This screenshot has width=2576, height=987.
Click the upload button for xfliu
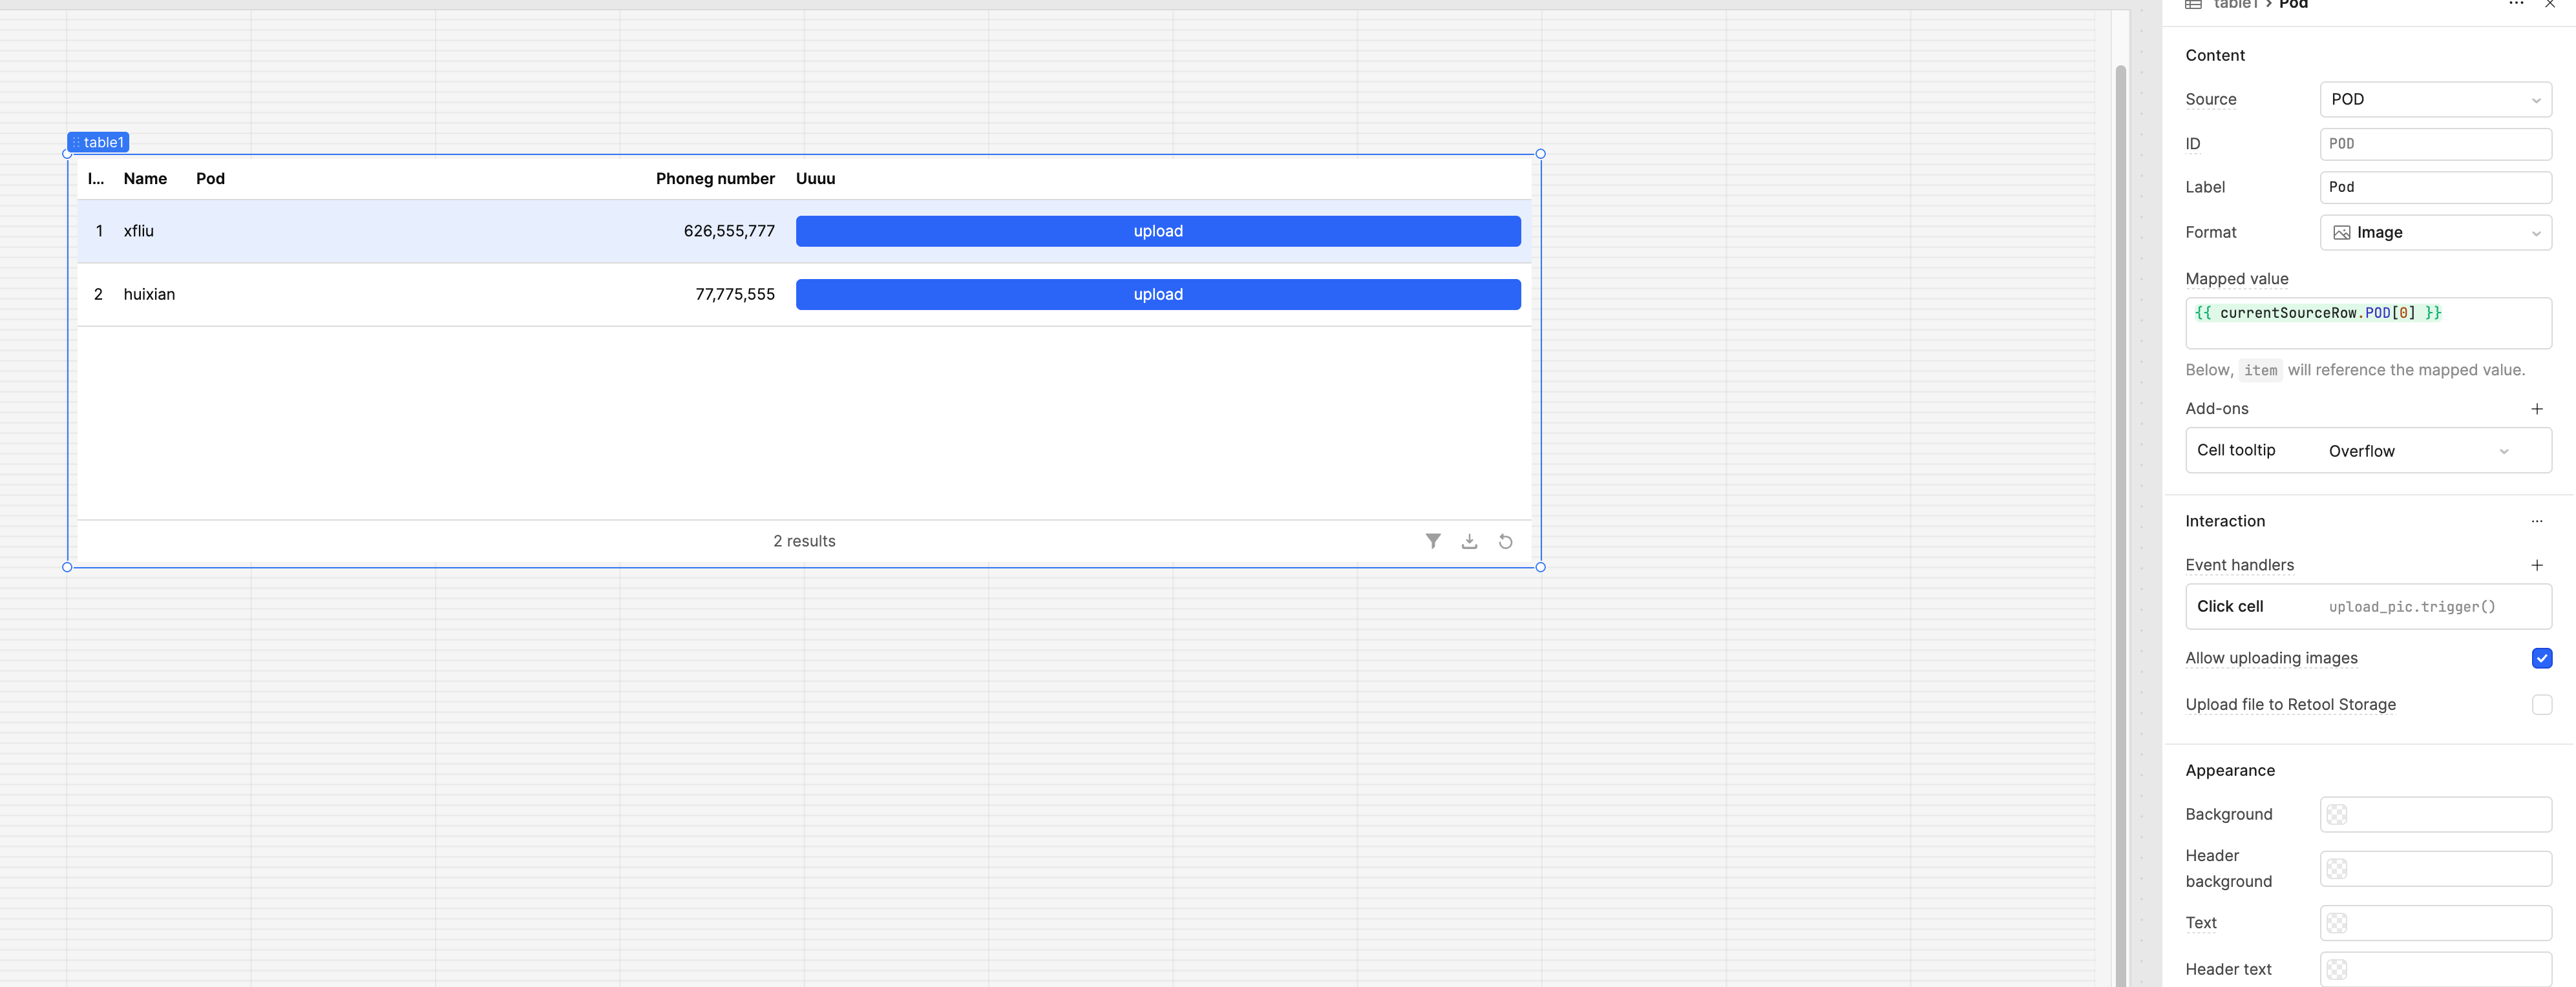point(1158,231)
